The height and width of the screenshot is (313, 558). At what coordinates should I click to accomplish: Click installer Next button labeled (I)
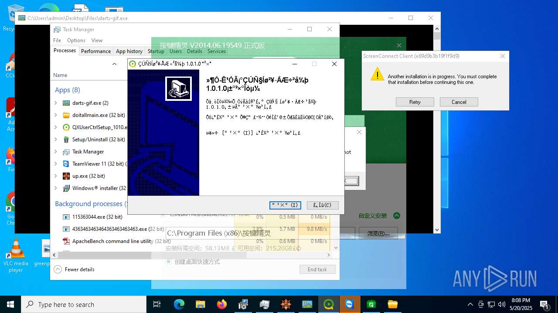pyautogui.click(x=285, y=205)
